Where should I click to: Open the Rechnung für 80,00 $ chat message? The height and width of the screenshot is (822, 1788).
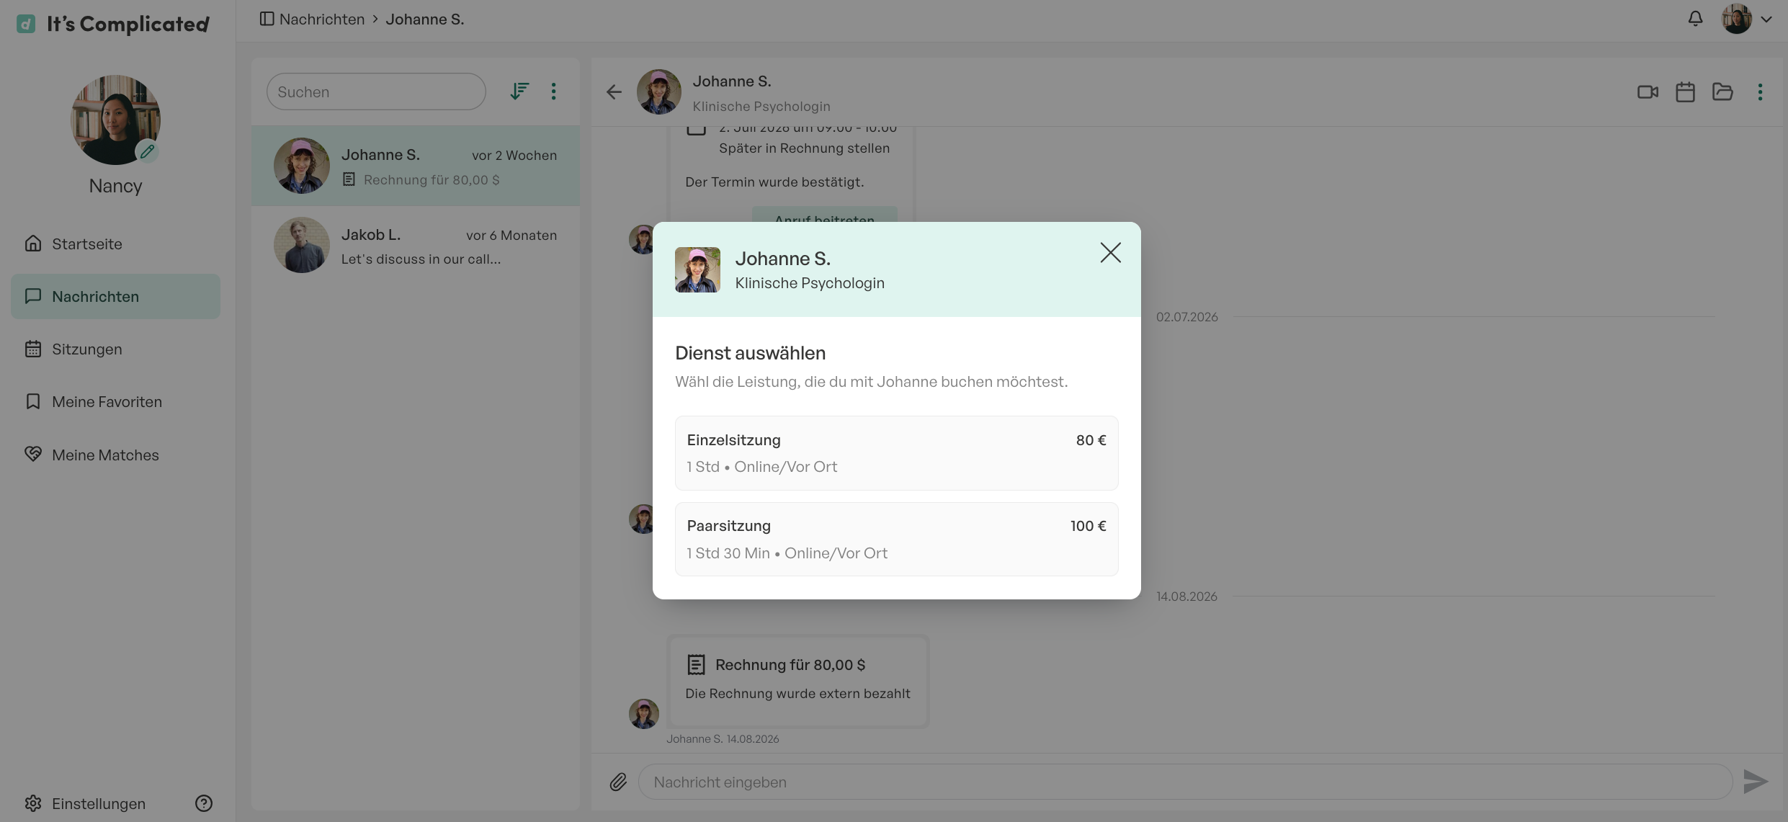coord(797,681)
